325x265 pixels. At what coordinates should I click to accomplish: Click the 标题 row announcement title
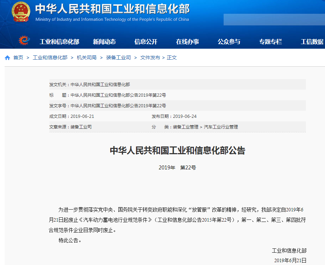click(118, 95)
